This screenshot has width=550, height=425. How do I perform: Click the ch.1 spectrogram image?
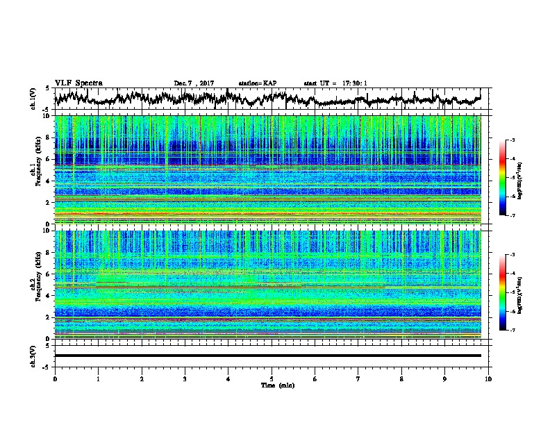click(267, 169)
